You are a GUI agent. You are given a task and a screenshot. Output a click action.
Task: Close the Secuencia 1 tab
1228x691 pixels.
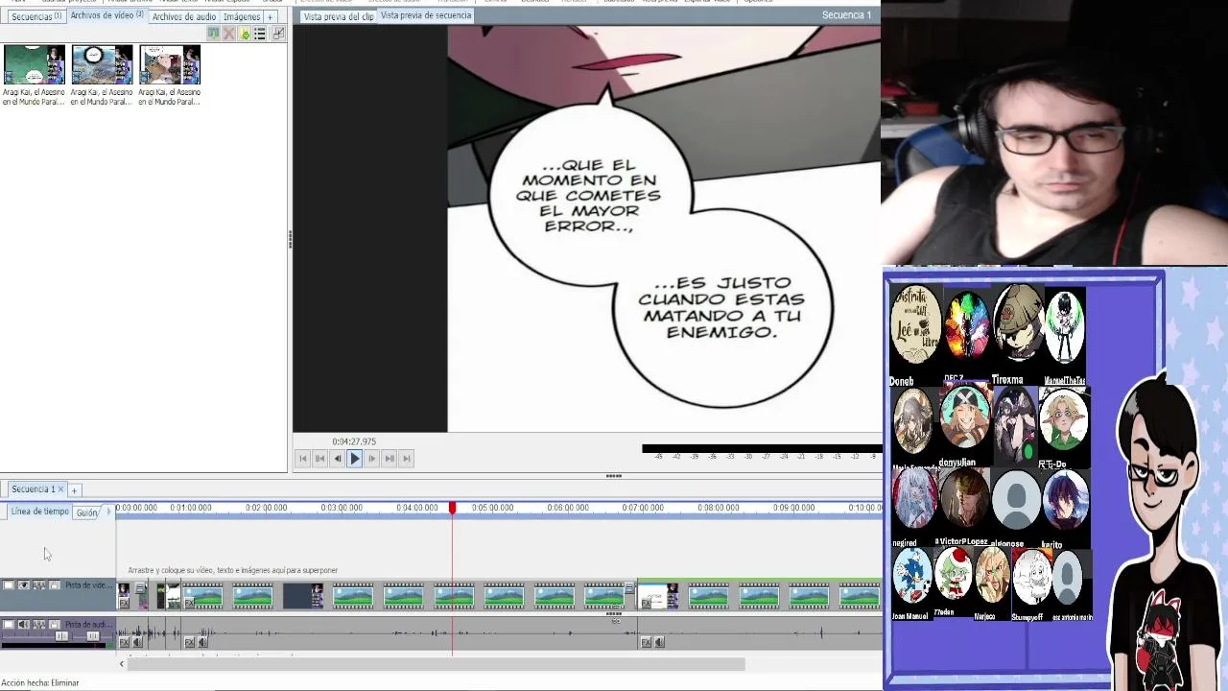60,489
